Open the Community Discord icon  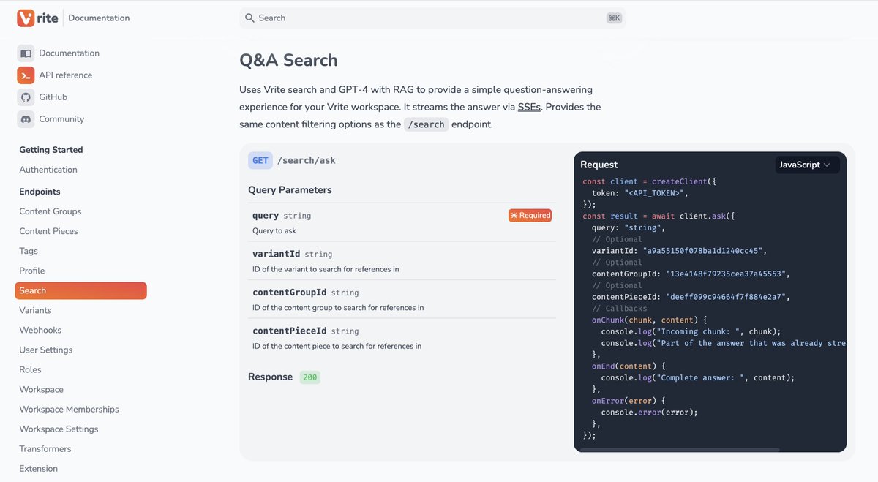27,118
